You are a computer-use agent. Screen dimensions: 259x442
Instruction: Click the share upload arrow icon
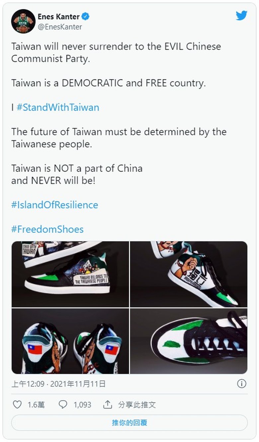(107, 404)
